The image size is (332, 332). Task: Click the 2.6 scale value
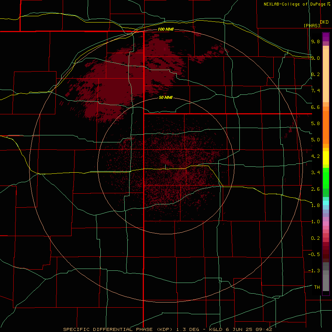(315, 189)
